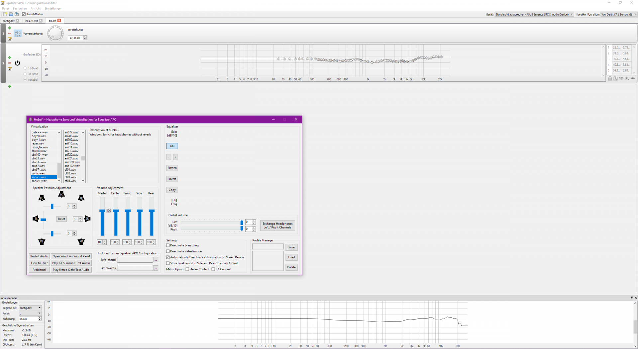Click up arrow of Rear volume spinner
This screenshot has height=349, width=638.
tap(154, 241)
